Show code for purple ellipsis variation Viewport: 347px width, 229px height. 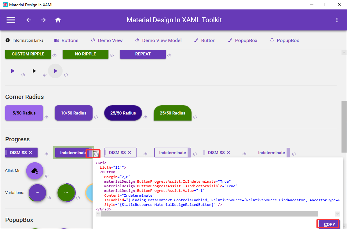tap(49, 198)
